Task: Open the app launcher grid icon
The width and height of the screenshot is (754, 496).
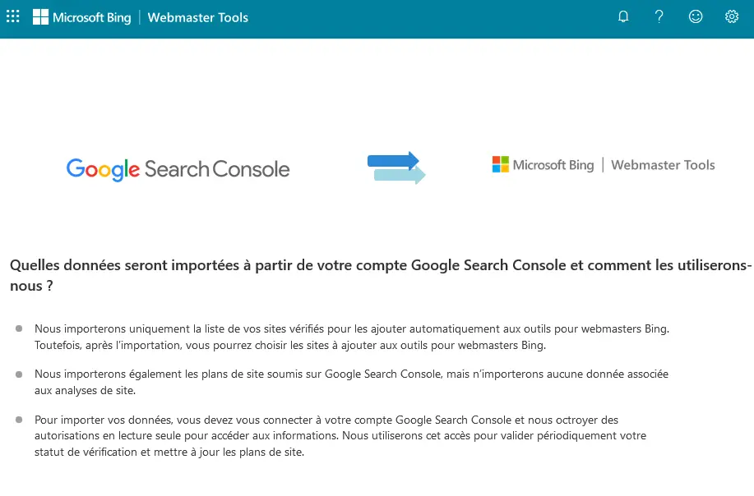Action: [12, 16]
